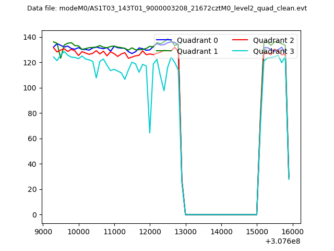Viewport: 334px width, 251px height.
Task: Click the Quadrant 0 legend label
Action: click(x=197, y=40)
